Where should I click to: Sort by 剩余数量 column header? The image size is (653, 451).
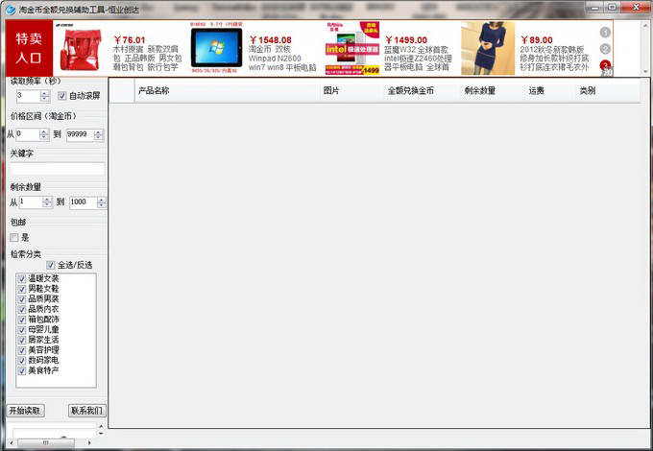click(492, 91)
